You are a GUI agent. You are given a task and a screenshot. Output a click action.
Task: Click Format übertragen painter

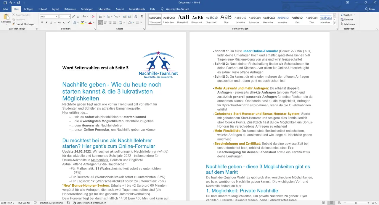(24, 24)
